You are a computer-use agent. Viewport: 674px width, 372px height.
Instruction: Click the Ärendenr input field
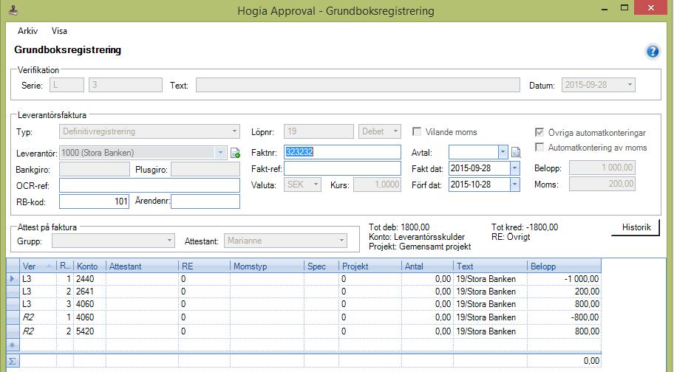[x=205, y=201]
